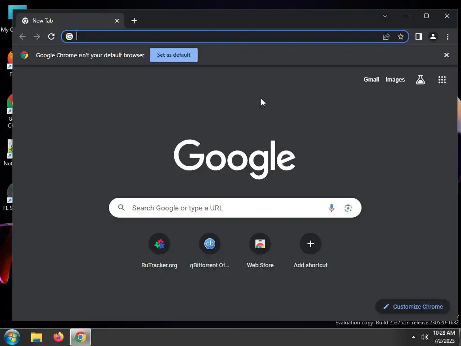Viewport: 461px width, 346px height.
Task: Add a new shortcut tile
Action: click(x=311, y=250)
